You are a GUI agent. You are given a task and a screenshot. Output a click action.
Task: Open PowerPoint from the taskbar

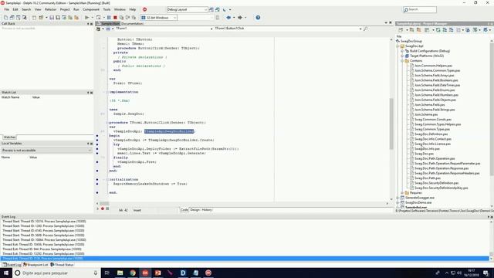pyautogui.click(x=157, y=273)
